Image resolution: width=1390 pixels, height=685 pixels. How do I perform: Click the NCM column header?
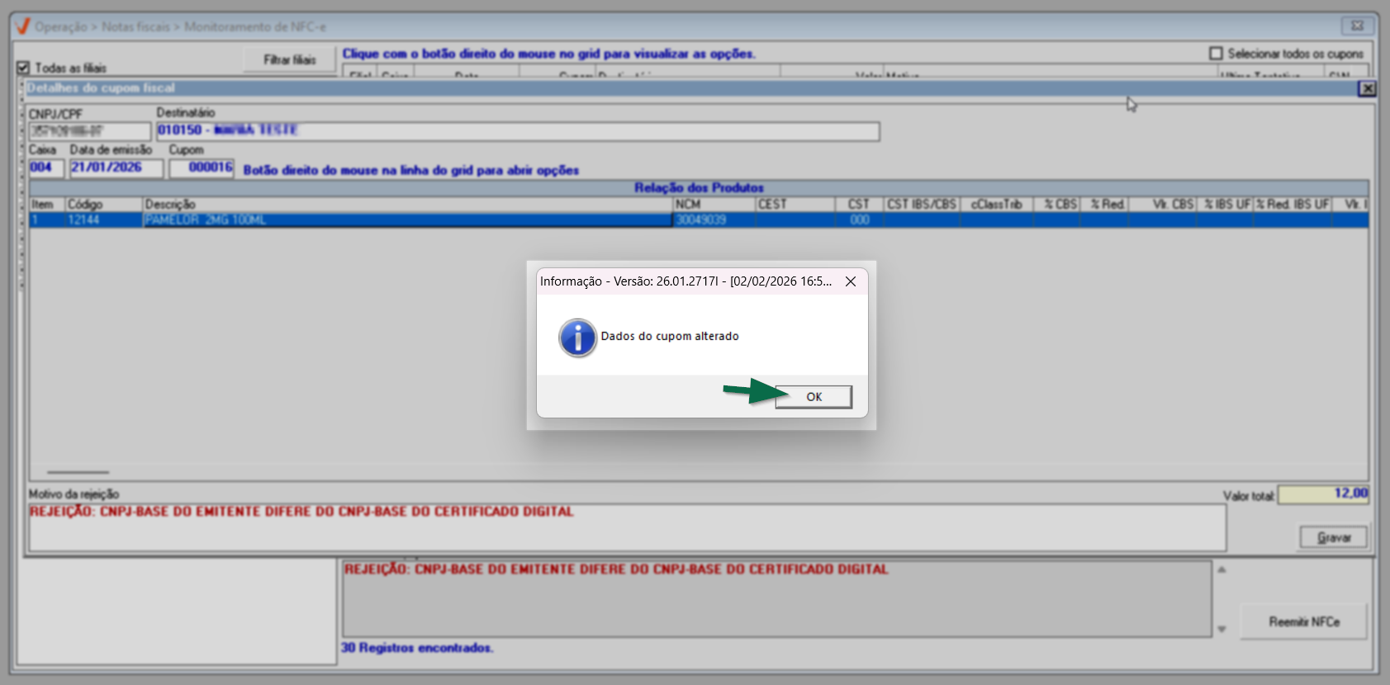715,205
